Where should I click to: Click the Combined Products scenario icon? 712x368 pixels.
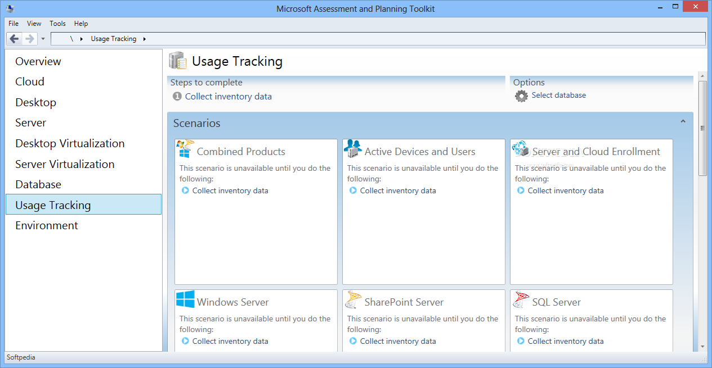pyautogui.click(x=185, y=148)
